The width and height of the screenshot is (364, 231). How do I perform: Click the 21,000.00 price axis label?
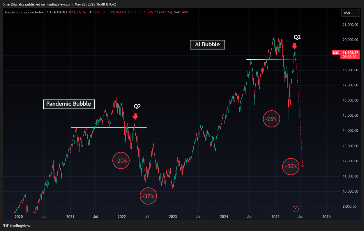click(350, 25)
